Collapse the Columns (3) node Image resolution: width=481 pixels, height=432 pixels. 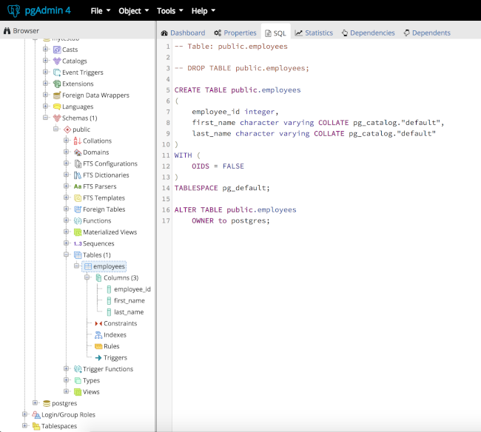click(87, 278)
